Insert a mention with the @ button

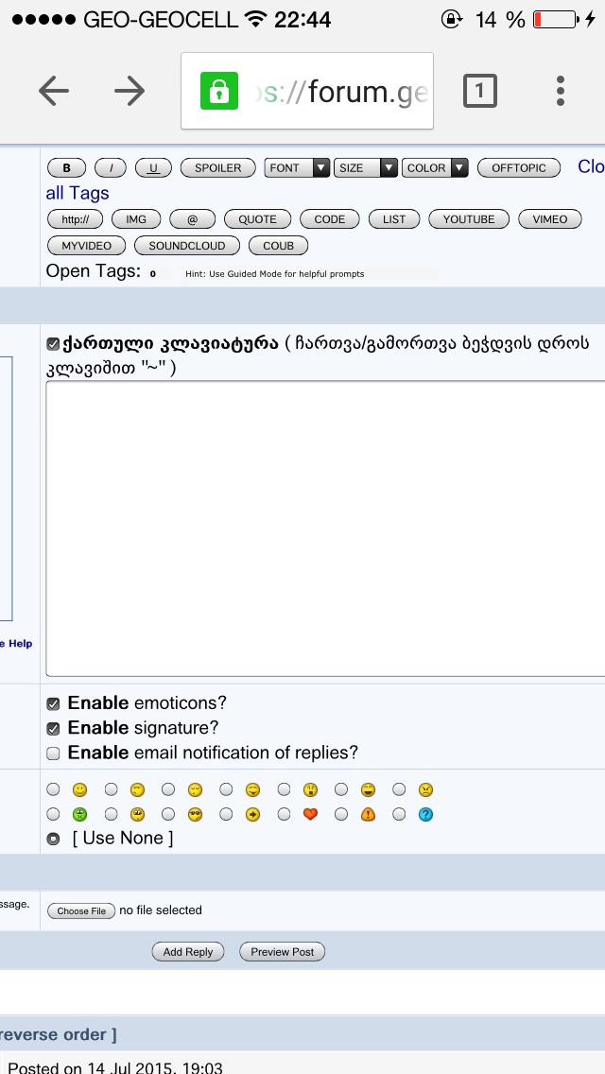tap(192, 219)
